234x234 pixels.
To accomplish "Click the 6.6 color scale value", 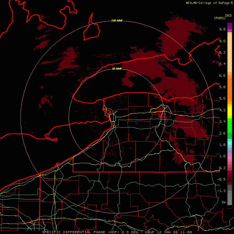I will click(222, 75).
